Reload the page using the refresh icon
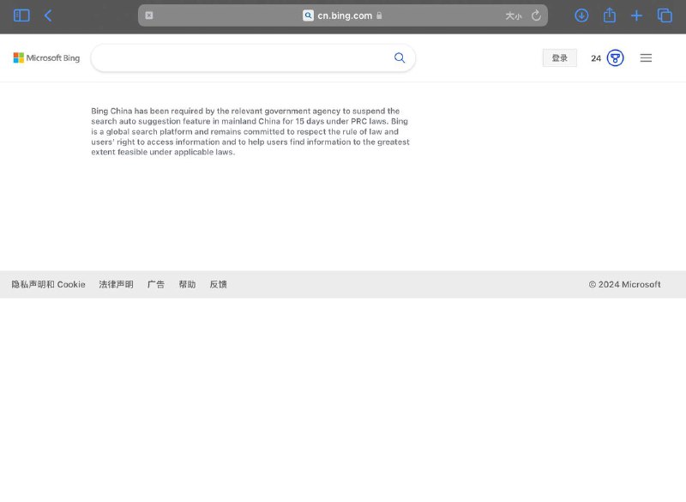This screenshot has width=686, height=502. [535, 15]
